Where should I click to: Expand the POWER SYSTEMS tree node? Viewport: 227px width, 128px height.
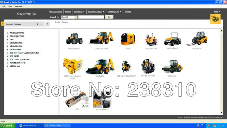click(7, 63)
